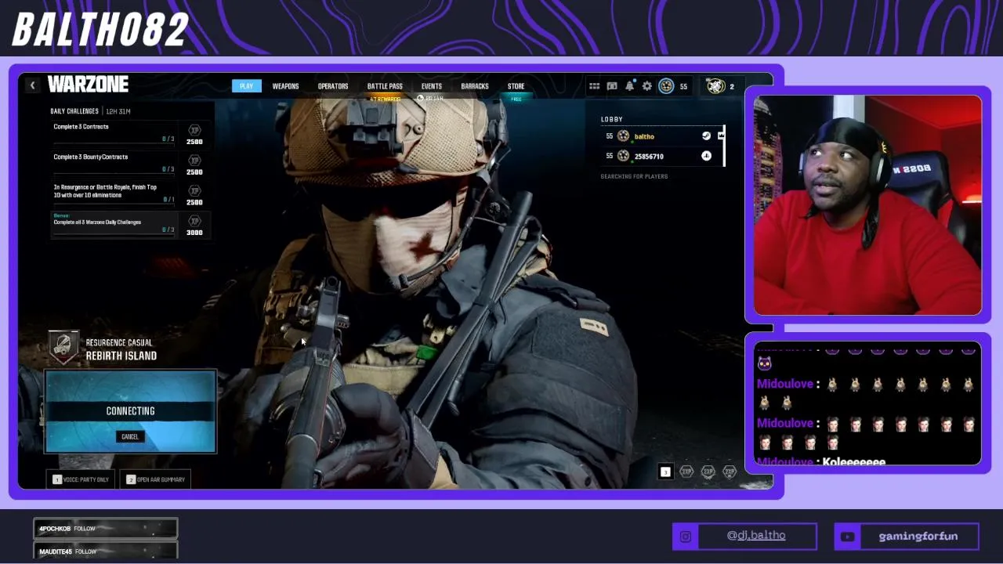The height and width of the screenshot is (564, 1003).
Task: Click the '3' key prompt icon near the 2XP tokens
Action: point(665,472)
